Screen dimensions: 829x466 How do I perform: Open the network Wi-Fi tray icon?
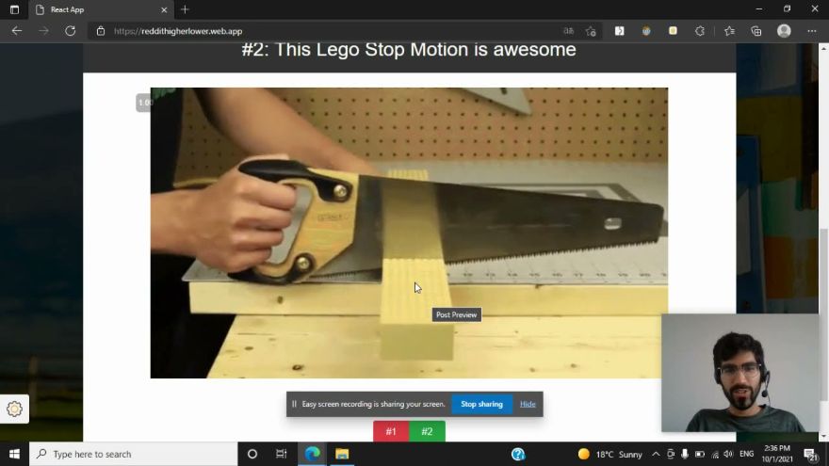coord(715,454)
